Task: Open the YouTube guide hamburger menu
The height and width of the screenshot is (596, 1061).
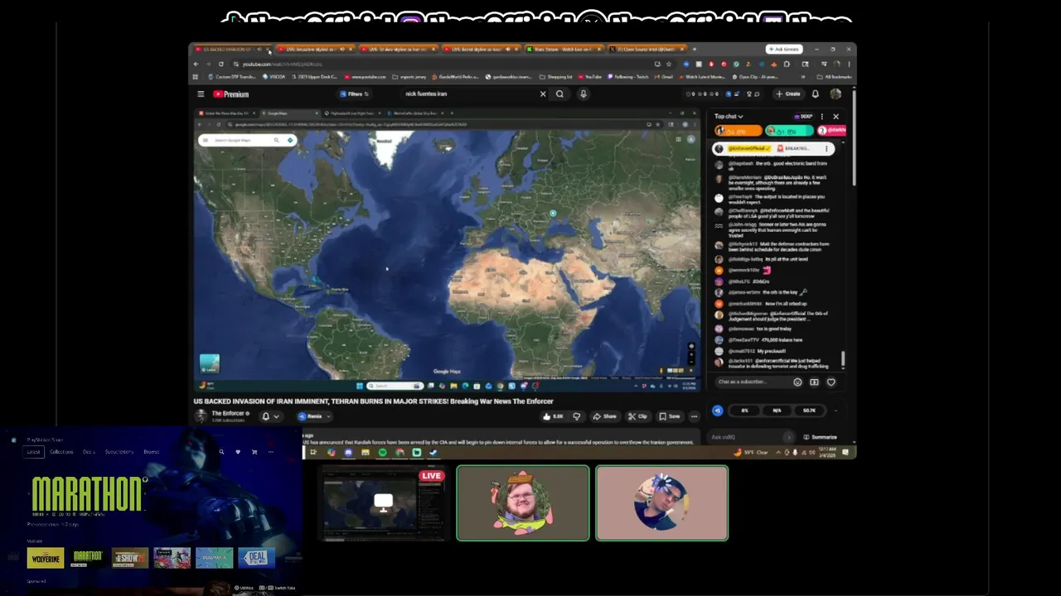Action: point(200,94)
